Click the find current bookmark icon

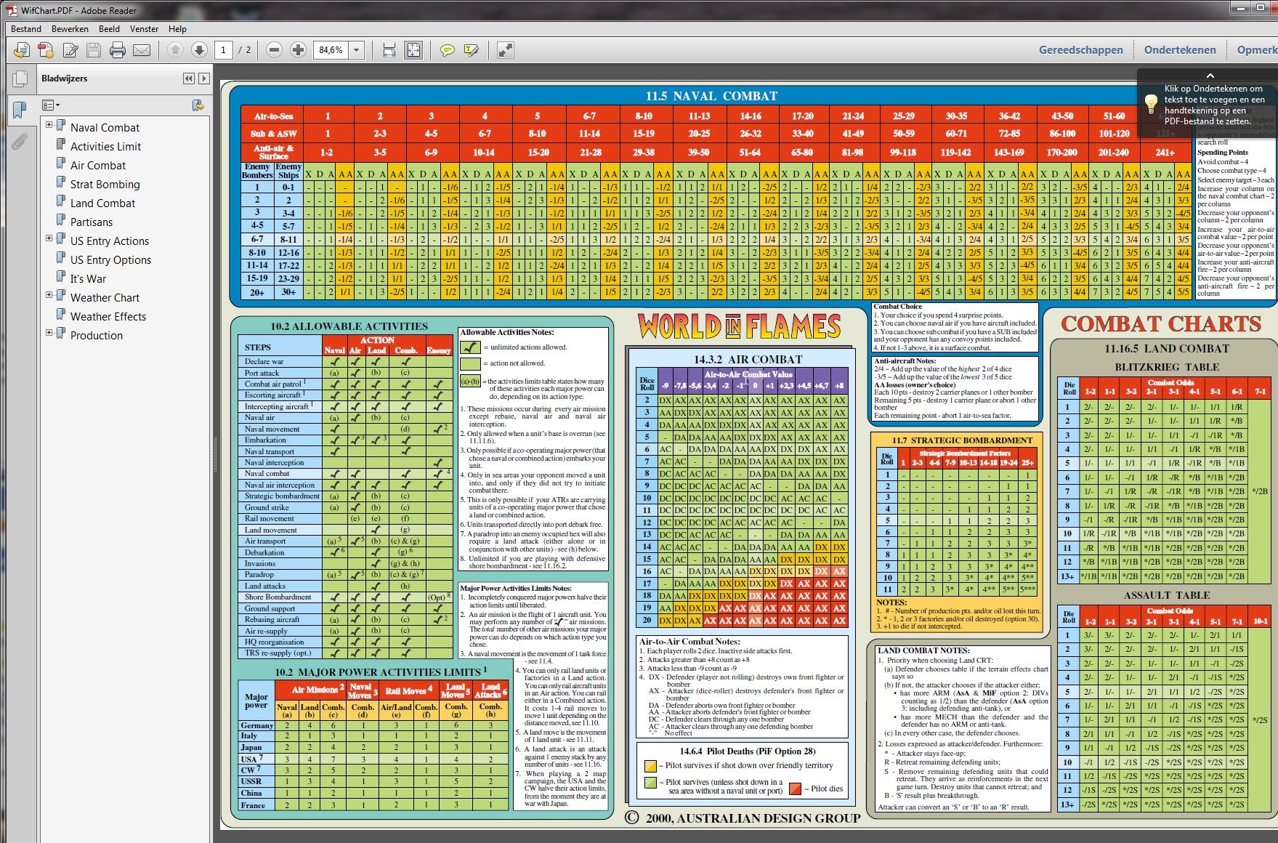(198, 105)
